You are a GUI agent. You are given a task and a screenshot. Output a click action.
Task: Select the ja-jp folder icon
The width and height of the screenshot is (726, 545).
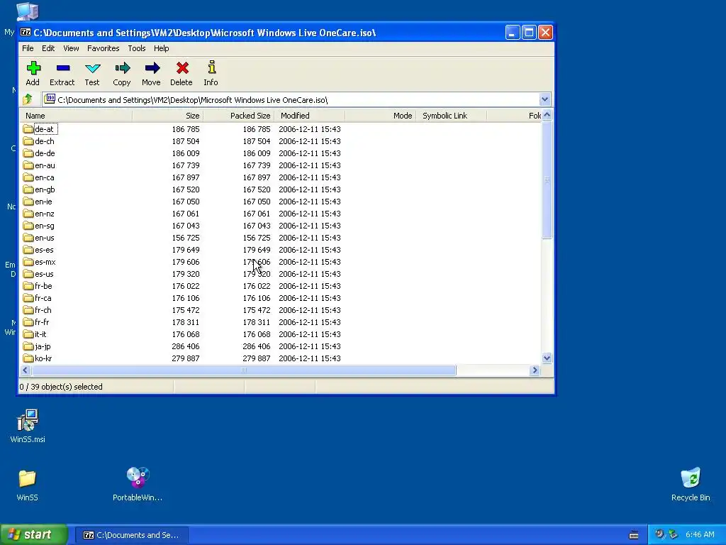coord(28,346)
